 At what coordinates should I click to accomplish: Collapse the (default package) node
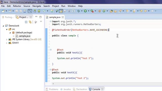[x=10, y=33]
